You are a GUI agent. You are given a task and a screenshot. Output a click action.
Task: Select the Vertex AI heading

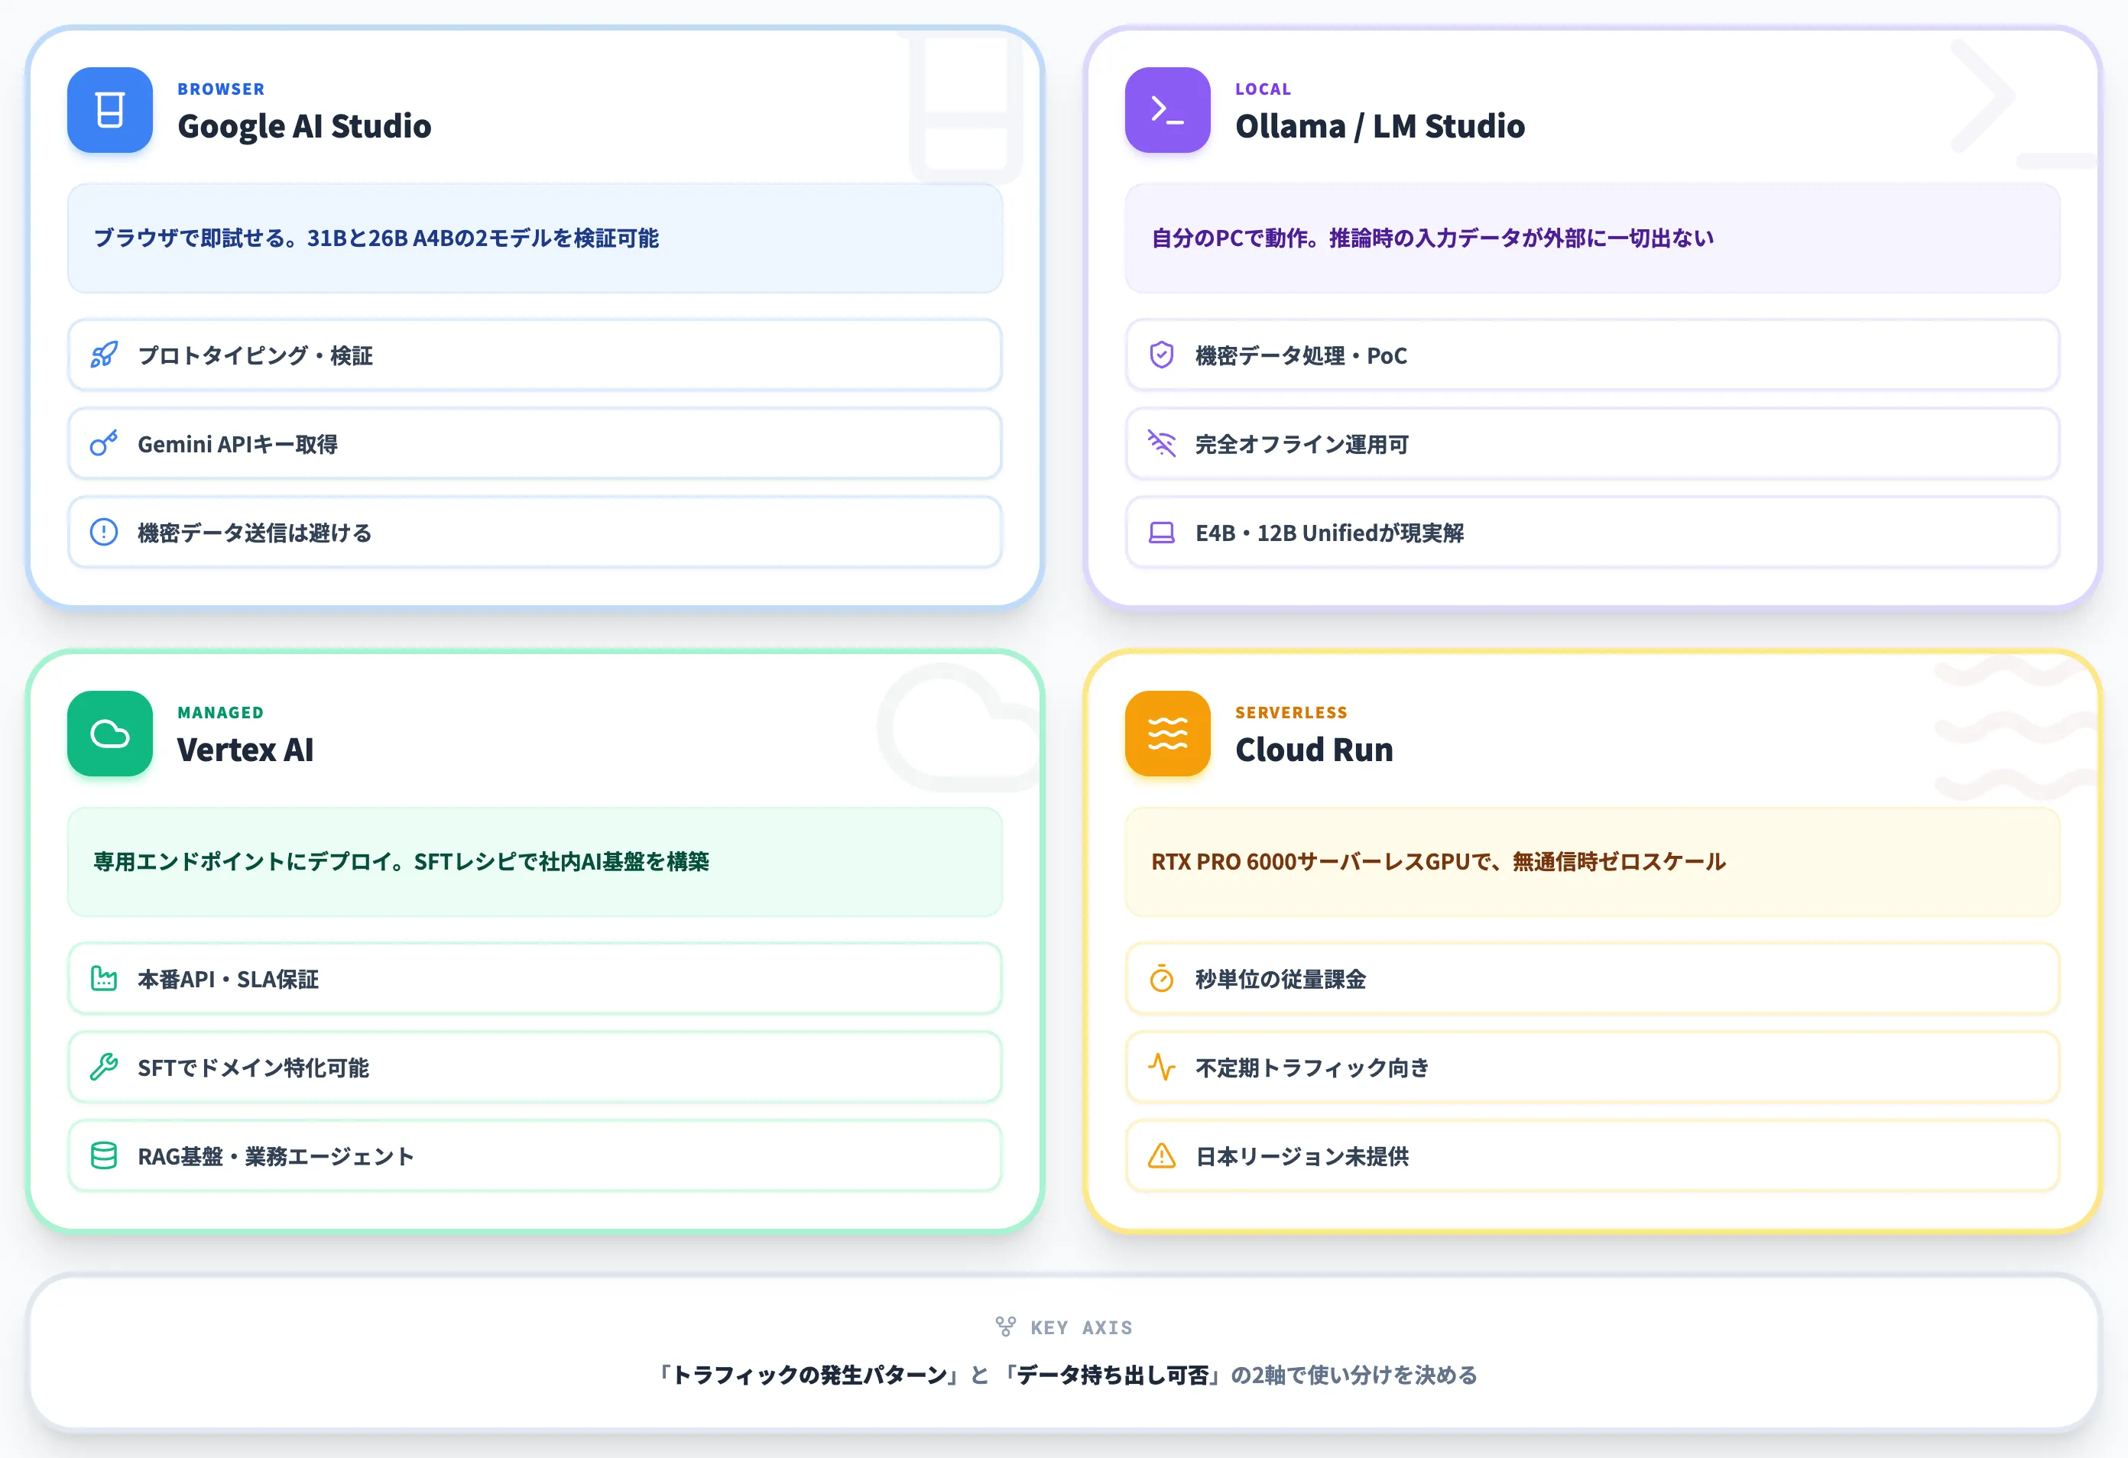point(245,750)
